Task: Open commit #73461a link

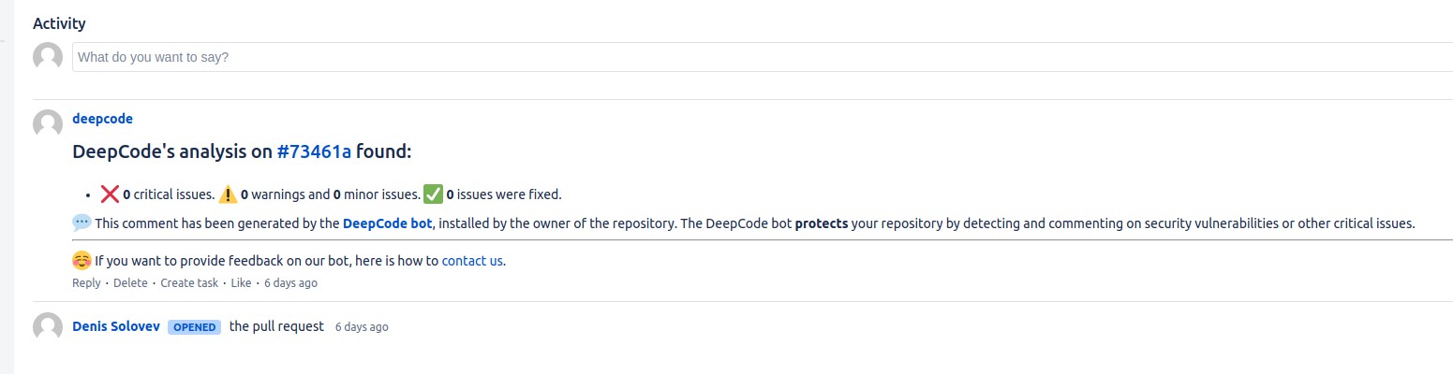Action: 314,151
